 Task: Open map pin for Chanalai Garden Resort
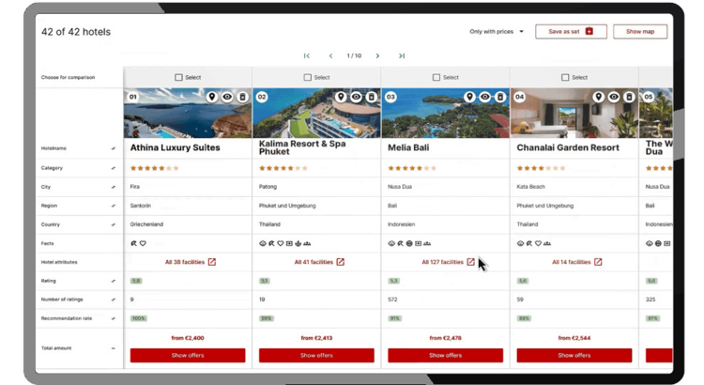tap(599, 97)
